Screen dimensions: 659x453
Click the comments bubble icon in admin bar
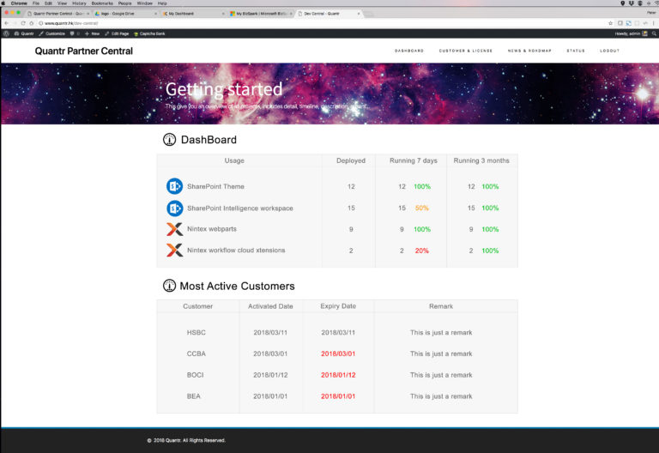point(72,33)
